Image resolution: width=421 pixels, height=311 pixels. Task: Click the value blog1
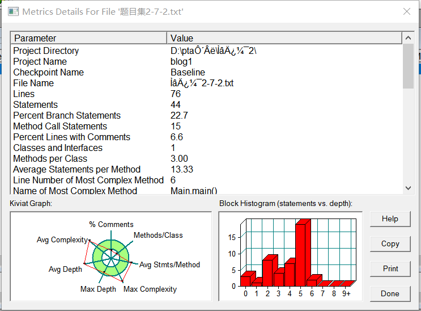click(x=181, y=62)
